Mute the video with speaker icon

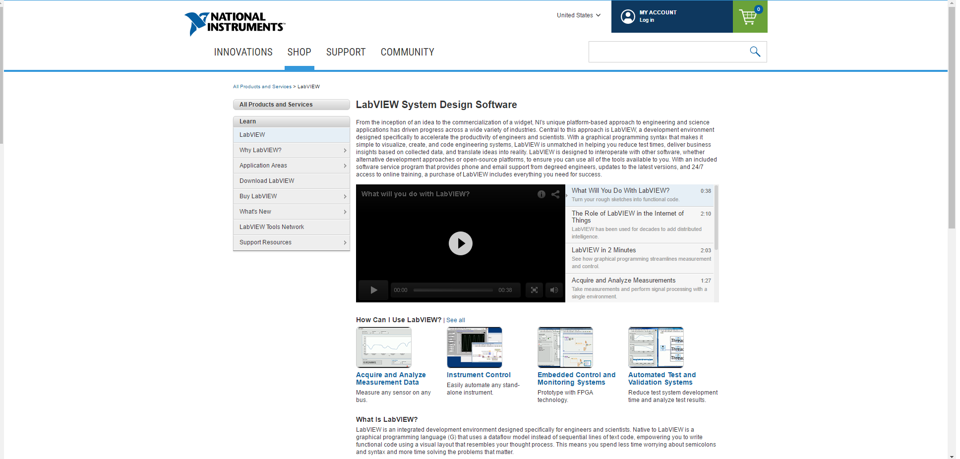click(554, 290)
